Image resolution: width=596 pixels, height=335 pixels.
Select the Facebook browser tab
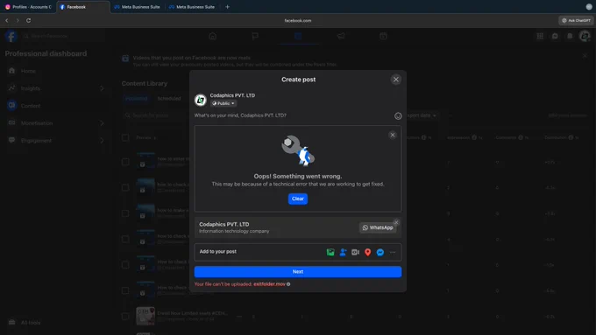coord(83,7)
